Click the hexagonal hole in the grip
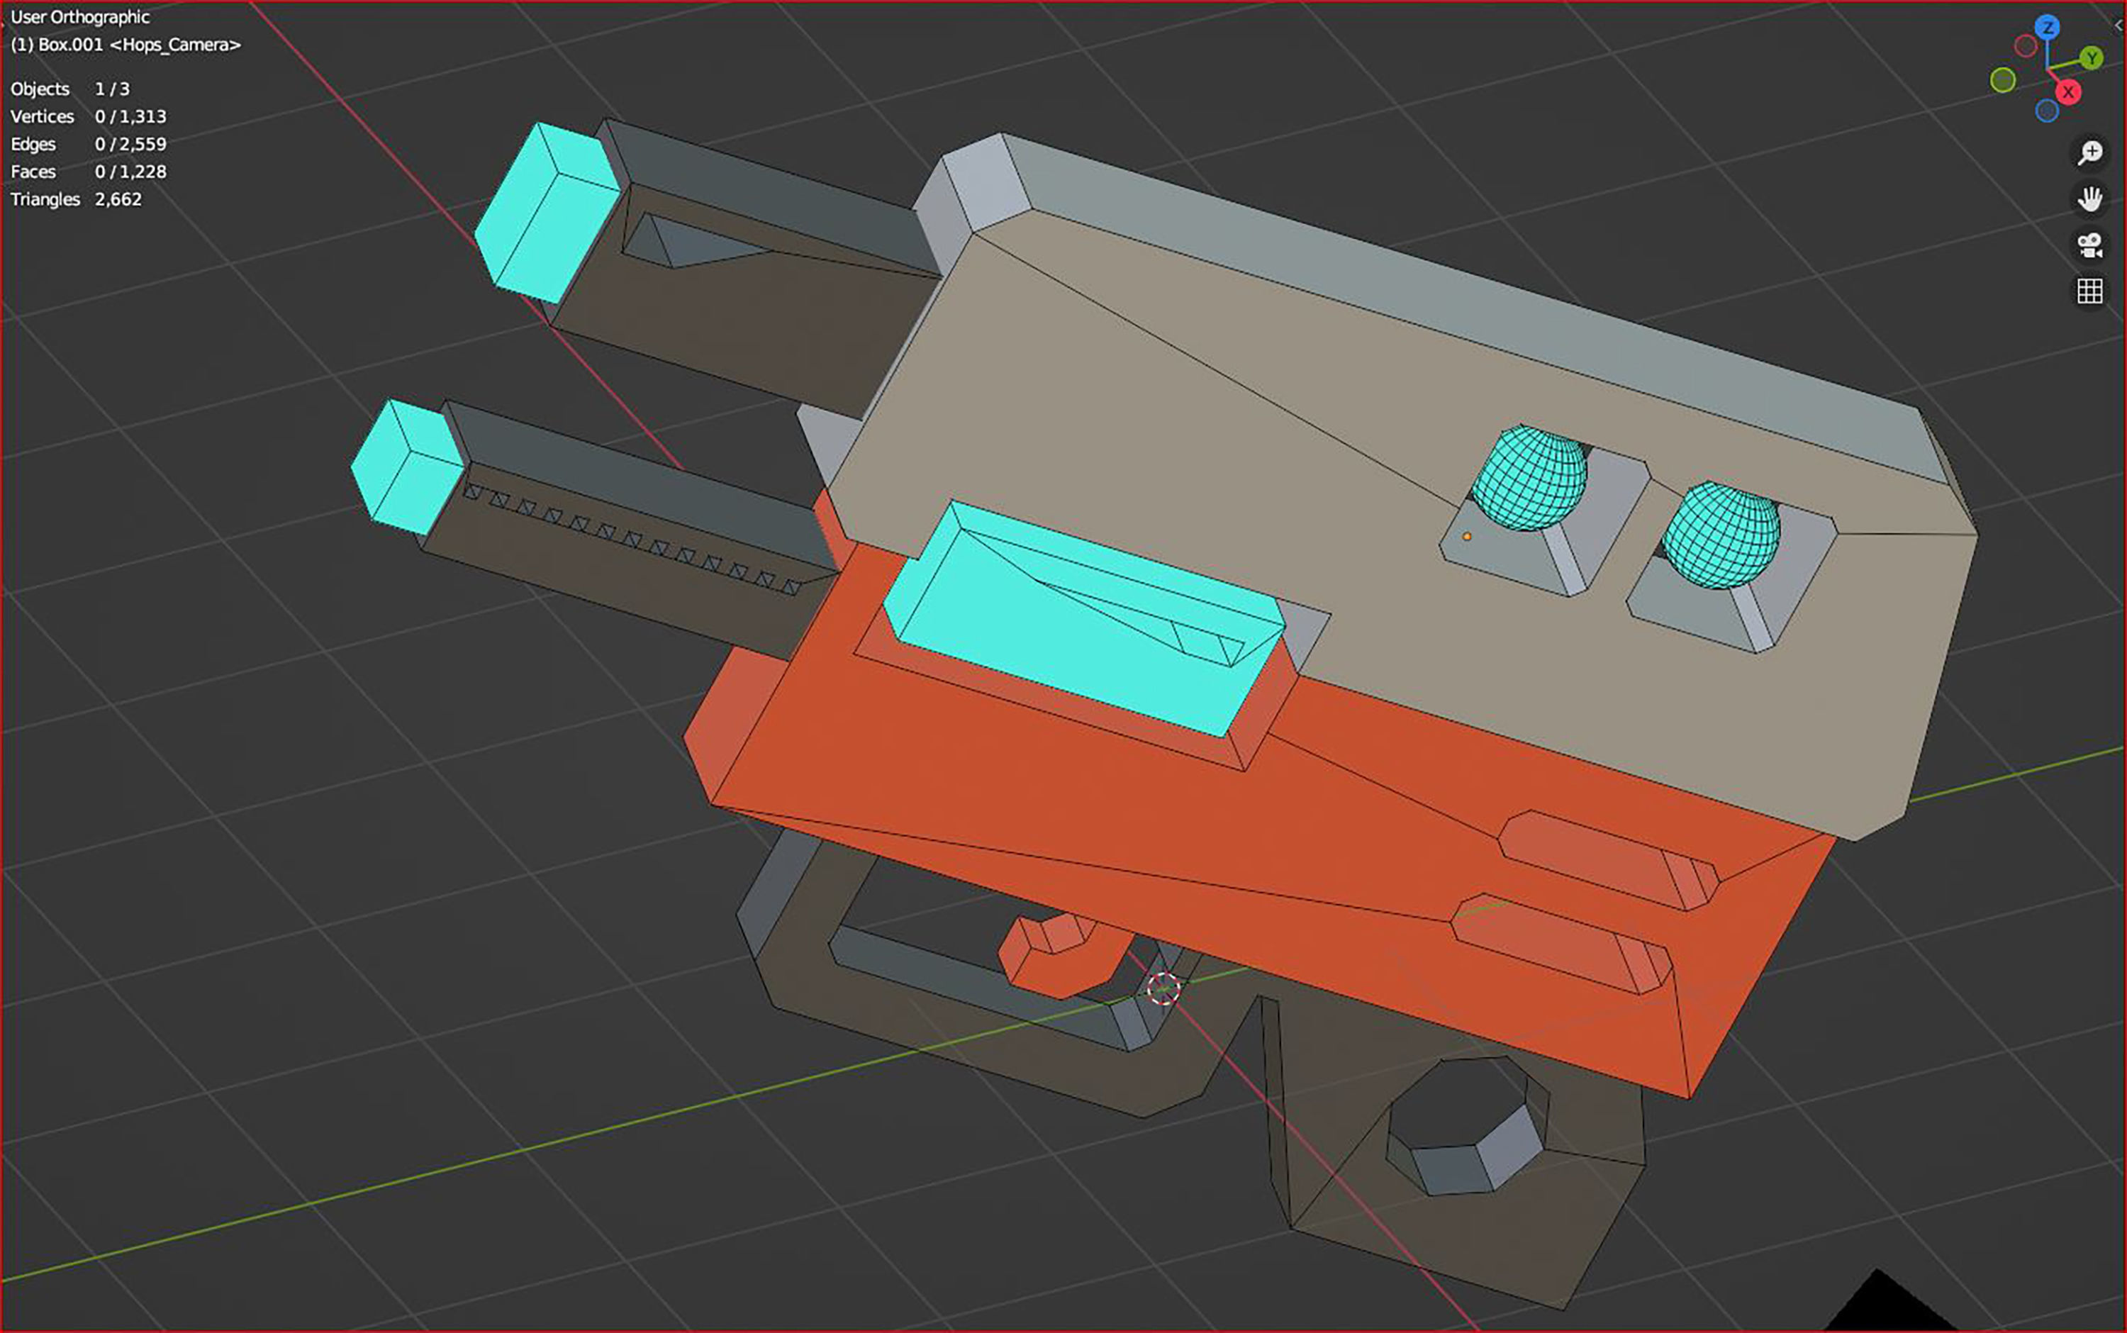Viewport: 2127px width, 1333px height. [1467, 1126]
